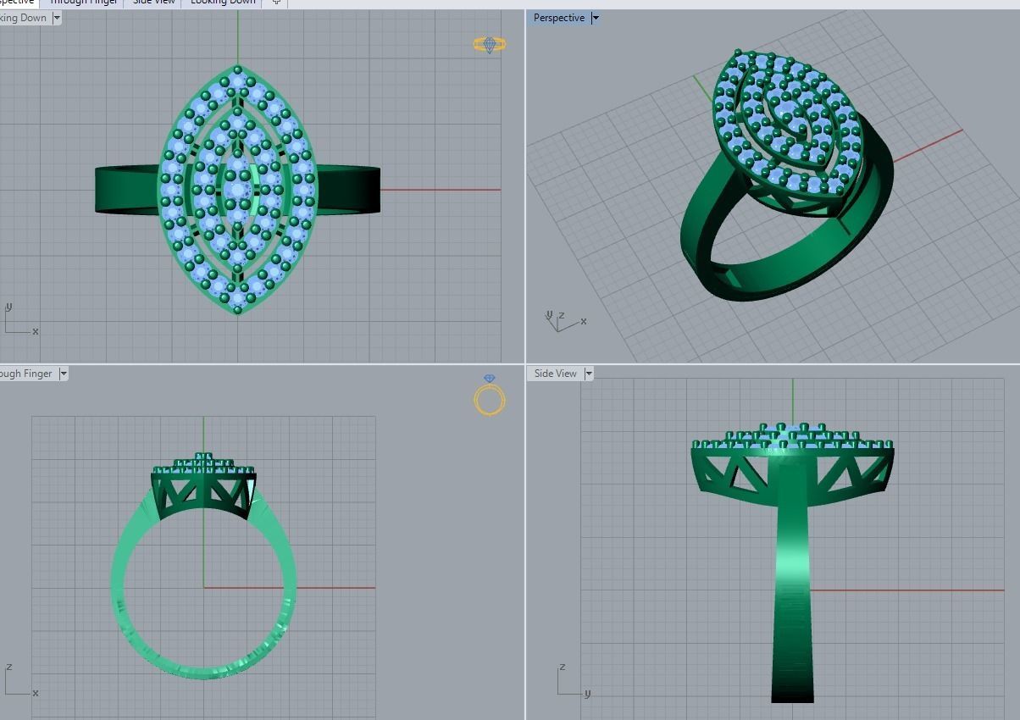Switch to the Through Finger viewport tab
The height and width of the screenshot is (720, 1020).
(82, 3)
